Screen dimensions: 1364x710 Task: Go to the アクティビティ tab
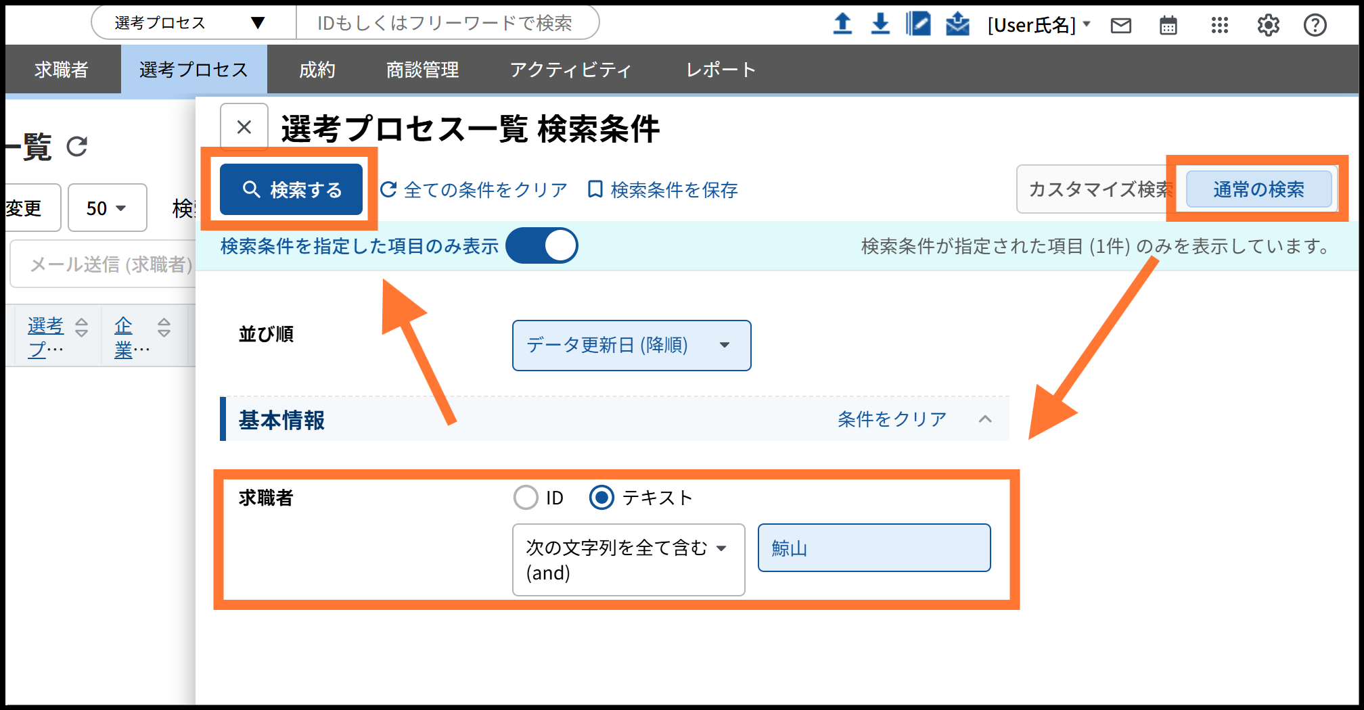point(570,69)
